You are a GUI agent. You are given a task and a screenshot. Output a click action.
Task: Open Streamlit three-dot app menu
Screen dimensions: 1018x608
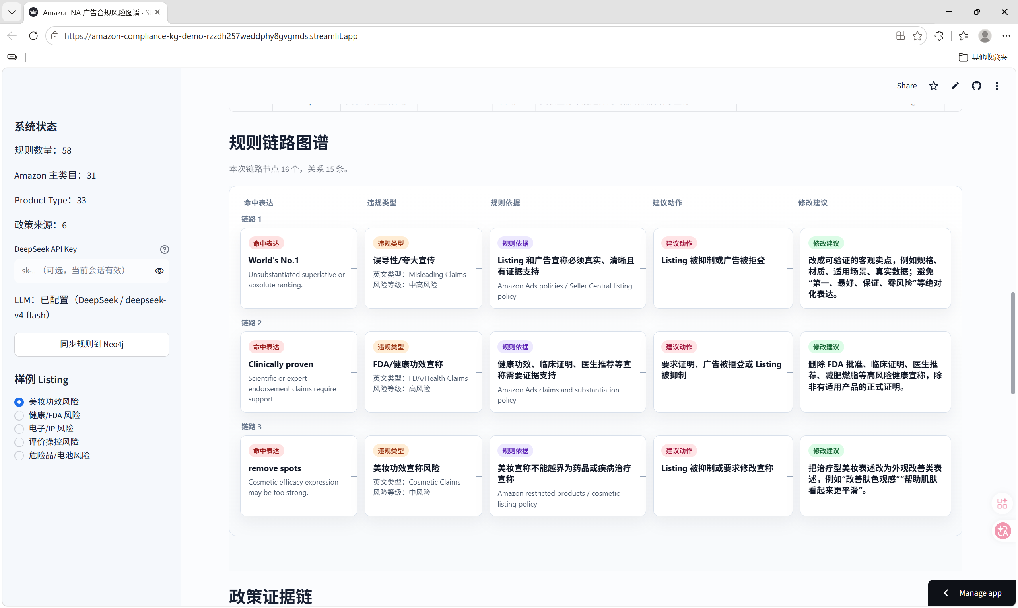pyautogui.click(x=997, y=86)
